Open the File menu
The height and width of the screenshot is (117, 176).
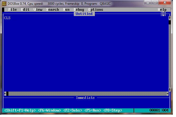(x=12, y=10)
